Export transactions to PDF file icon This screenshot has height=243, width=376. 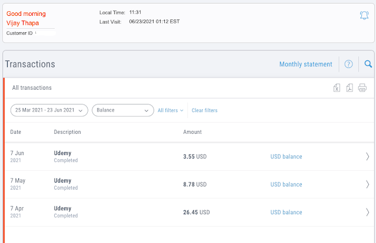click(350, 88)
